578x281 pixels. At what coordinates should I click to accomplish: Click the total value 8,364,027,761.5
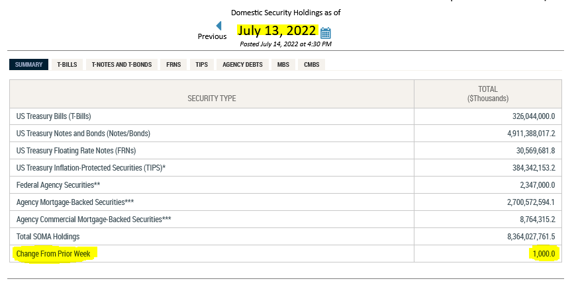tap(531, 237)
